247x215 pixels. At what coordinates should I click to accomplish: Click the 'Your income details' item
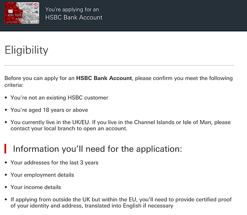[36, 187]
